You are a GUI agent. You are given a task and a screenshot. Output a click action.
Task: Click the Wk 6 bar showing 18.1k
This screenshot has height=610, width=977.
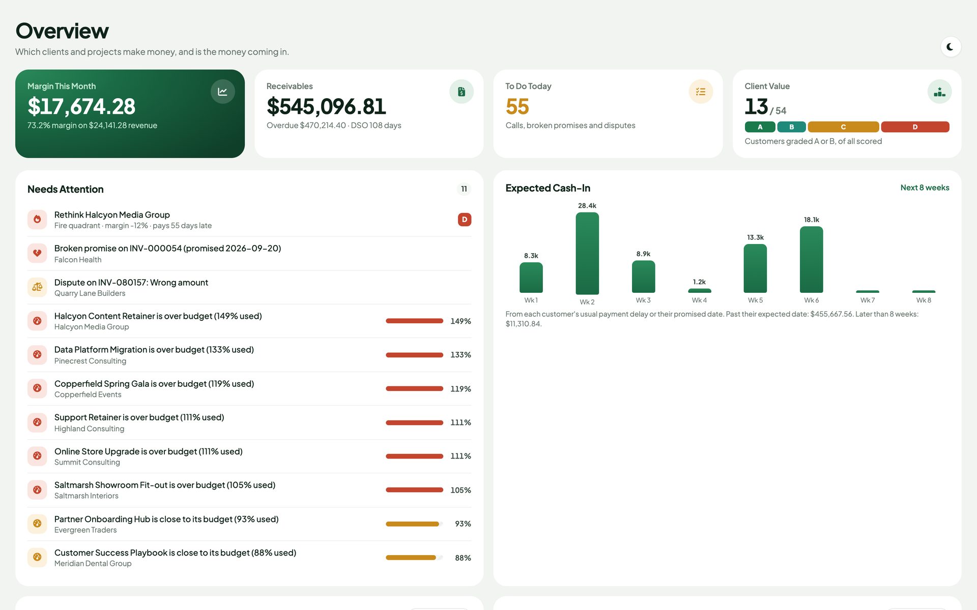(811, 259)
